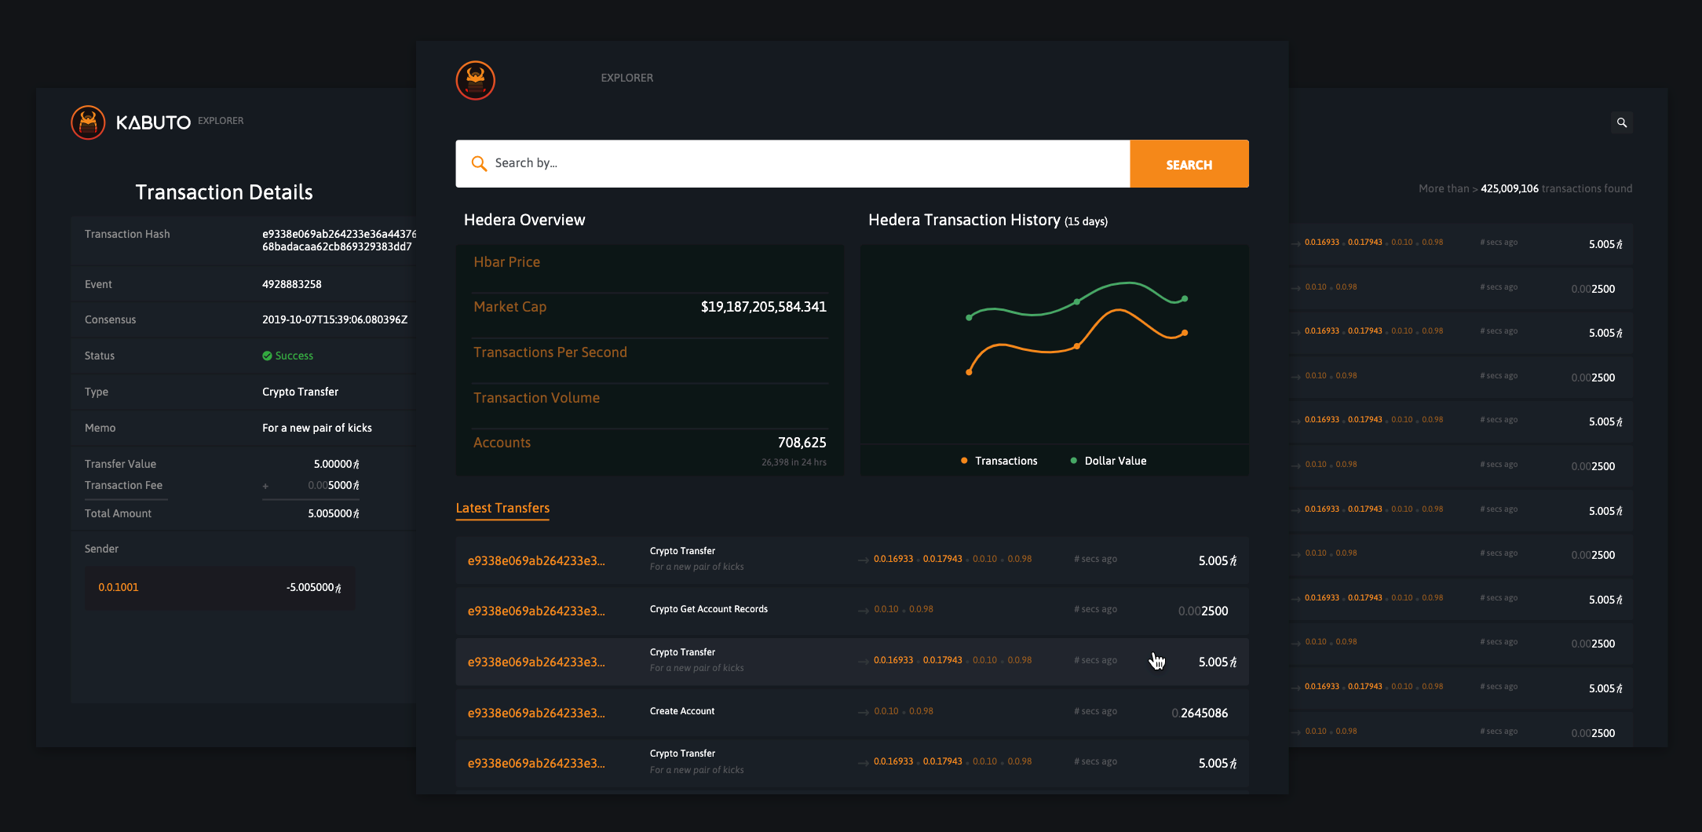
Task: Toggle Transactions series in chart legend
Action: point(1006,461)
